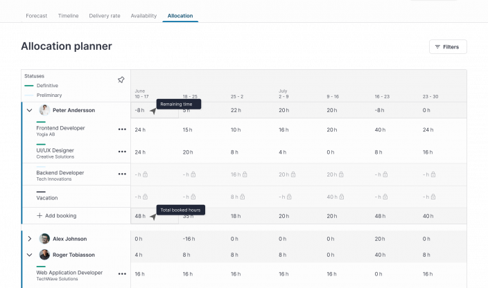Click the Definitive status legend item
Image resolution: width=488 pixels, height=288 pixels.
click(47, 85)
